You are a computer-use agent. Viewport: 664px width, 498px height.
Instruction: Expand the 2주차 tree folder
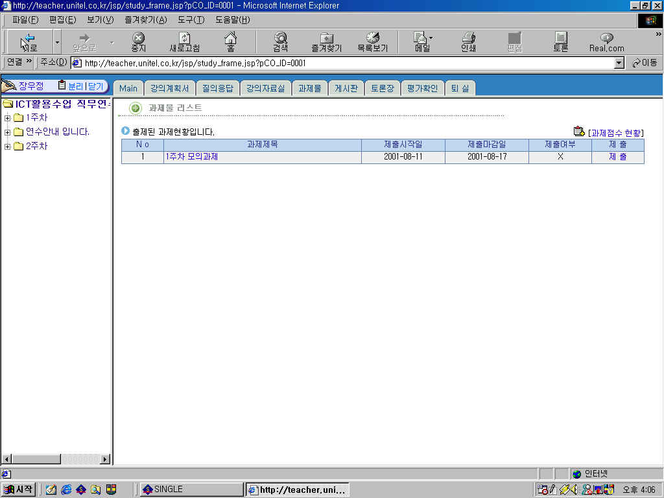tap(8, 147)
